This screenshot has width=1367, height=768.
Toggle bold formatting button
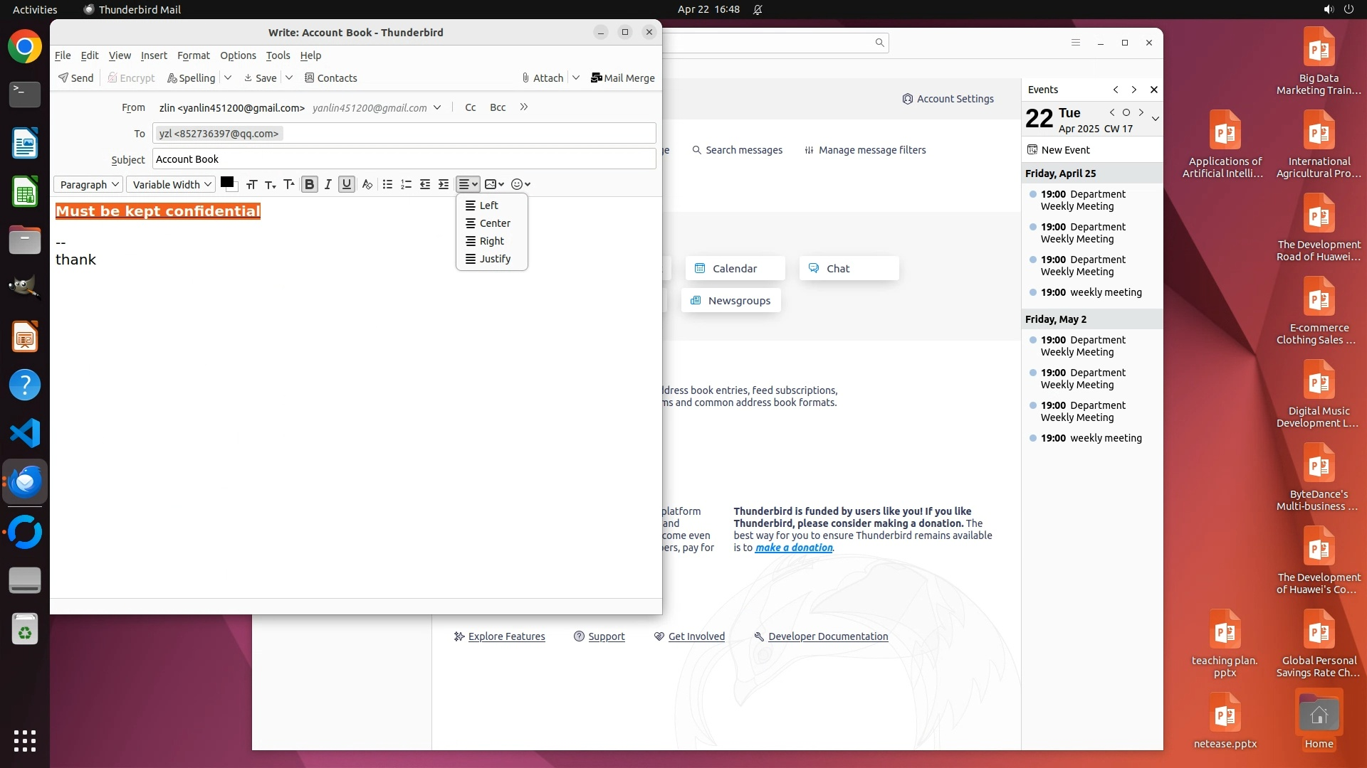click(x=309, y=184)
